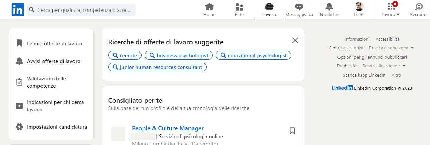Image resolution: width=430 pixels, height=145 pixels.
Task: Open Impostazioni candidatura gear icon
Action: 19,127
